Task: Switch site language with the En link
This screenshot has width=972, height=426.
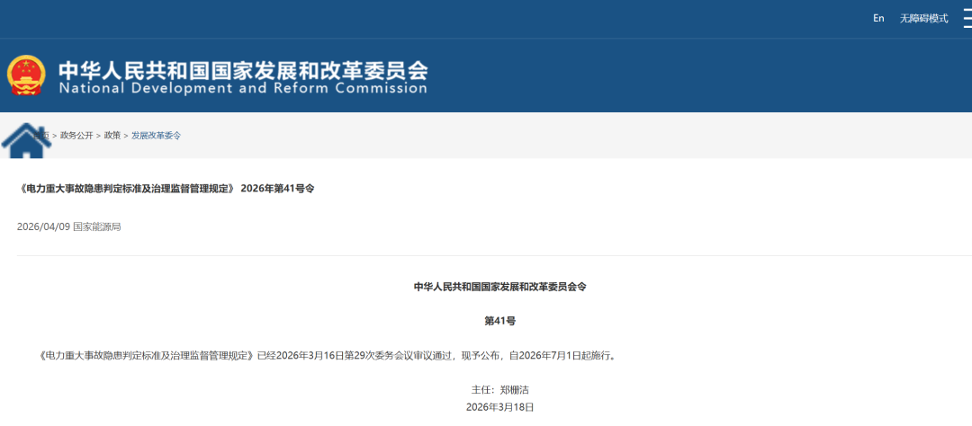Action: point(878,18)
